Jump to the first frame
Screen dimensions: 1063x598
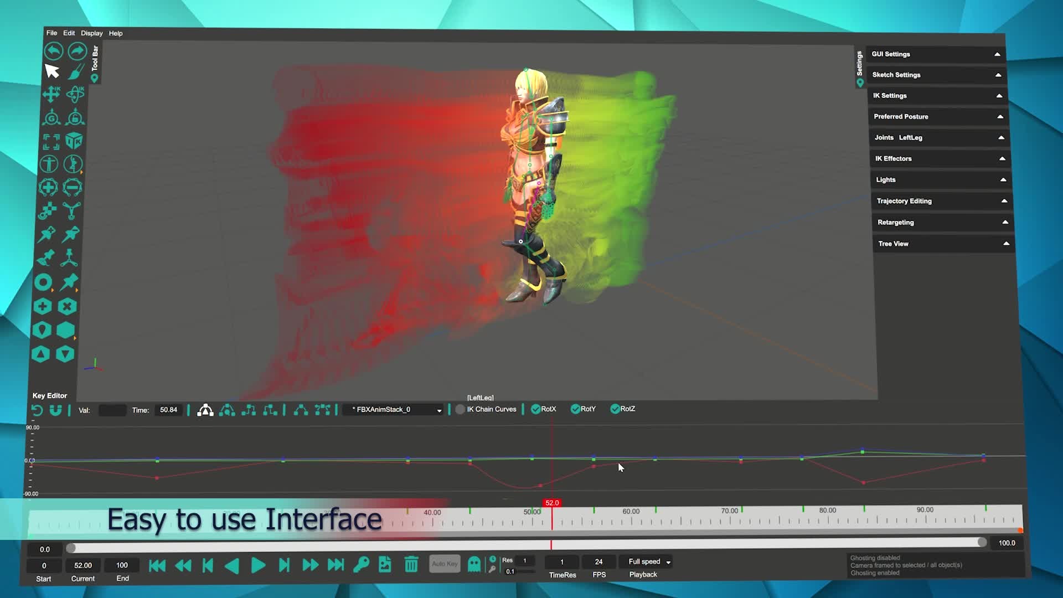tap(157, 565)
